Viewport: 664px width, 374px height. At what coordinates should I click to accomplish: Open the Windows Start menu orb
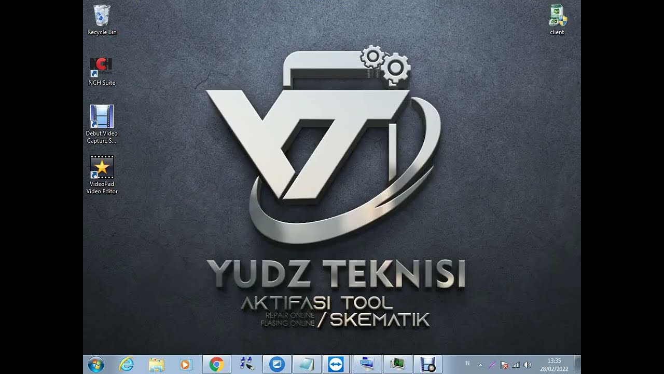coord(96,365)
